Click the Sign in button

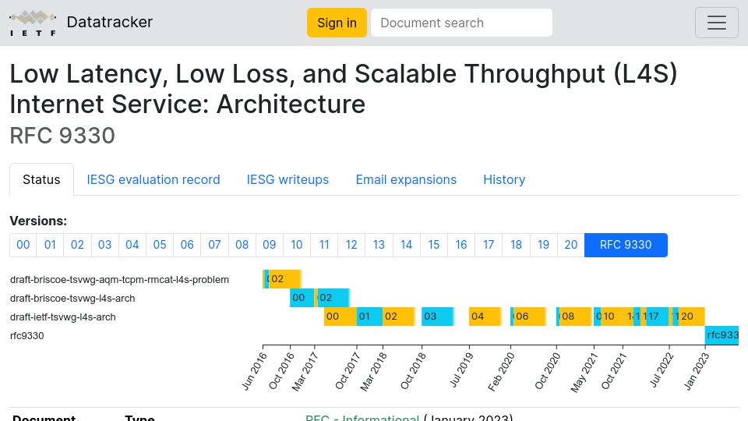point(337,23)
